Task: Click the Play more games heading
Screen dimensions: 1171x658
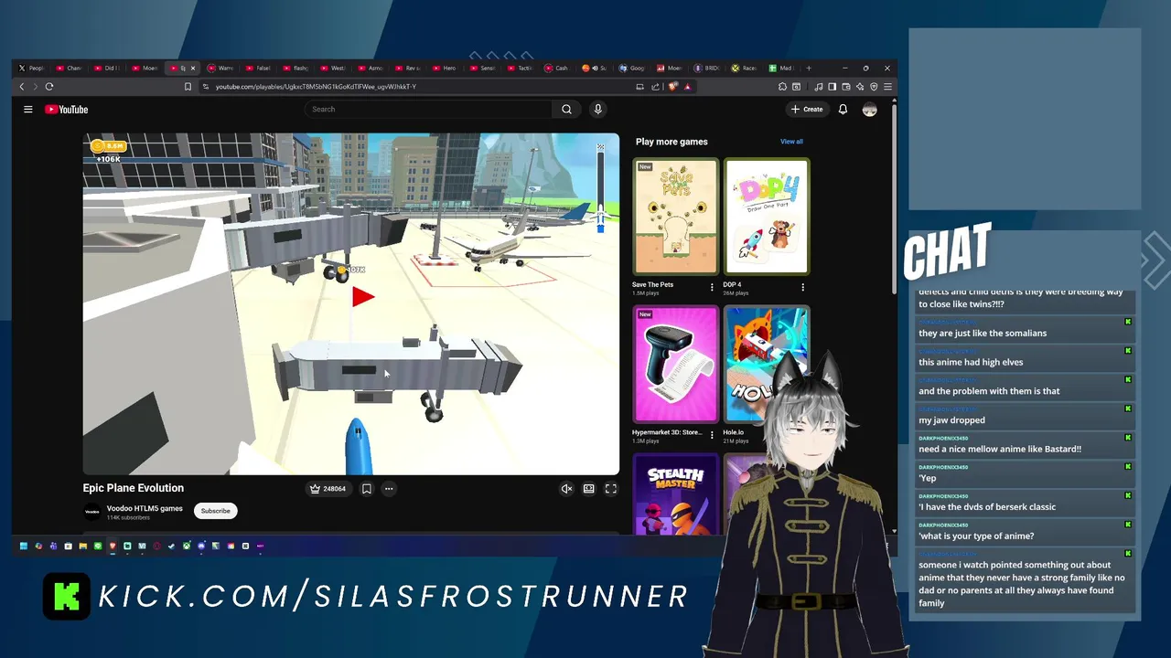Action: click(x=671, y=142)
